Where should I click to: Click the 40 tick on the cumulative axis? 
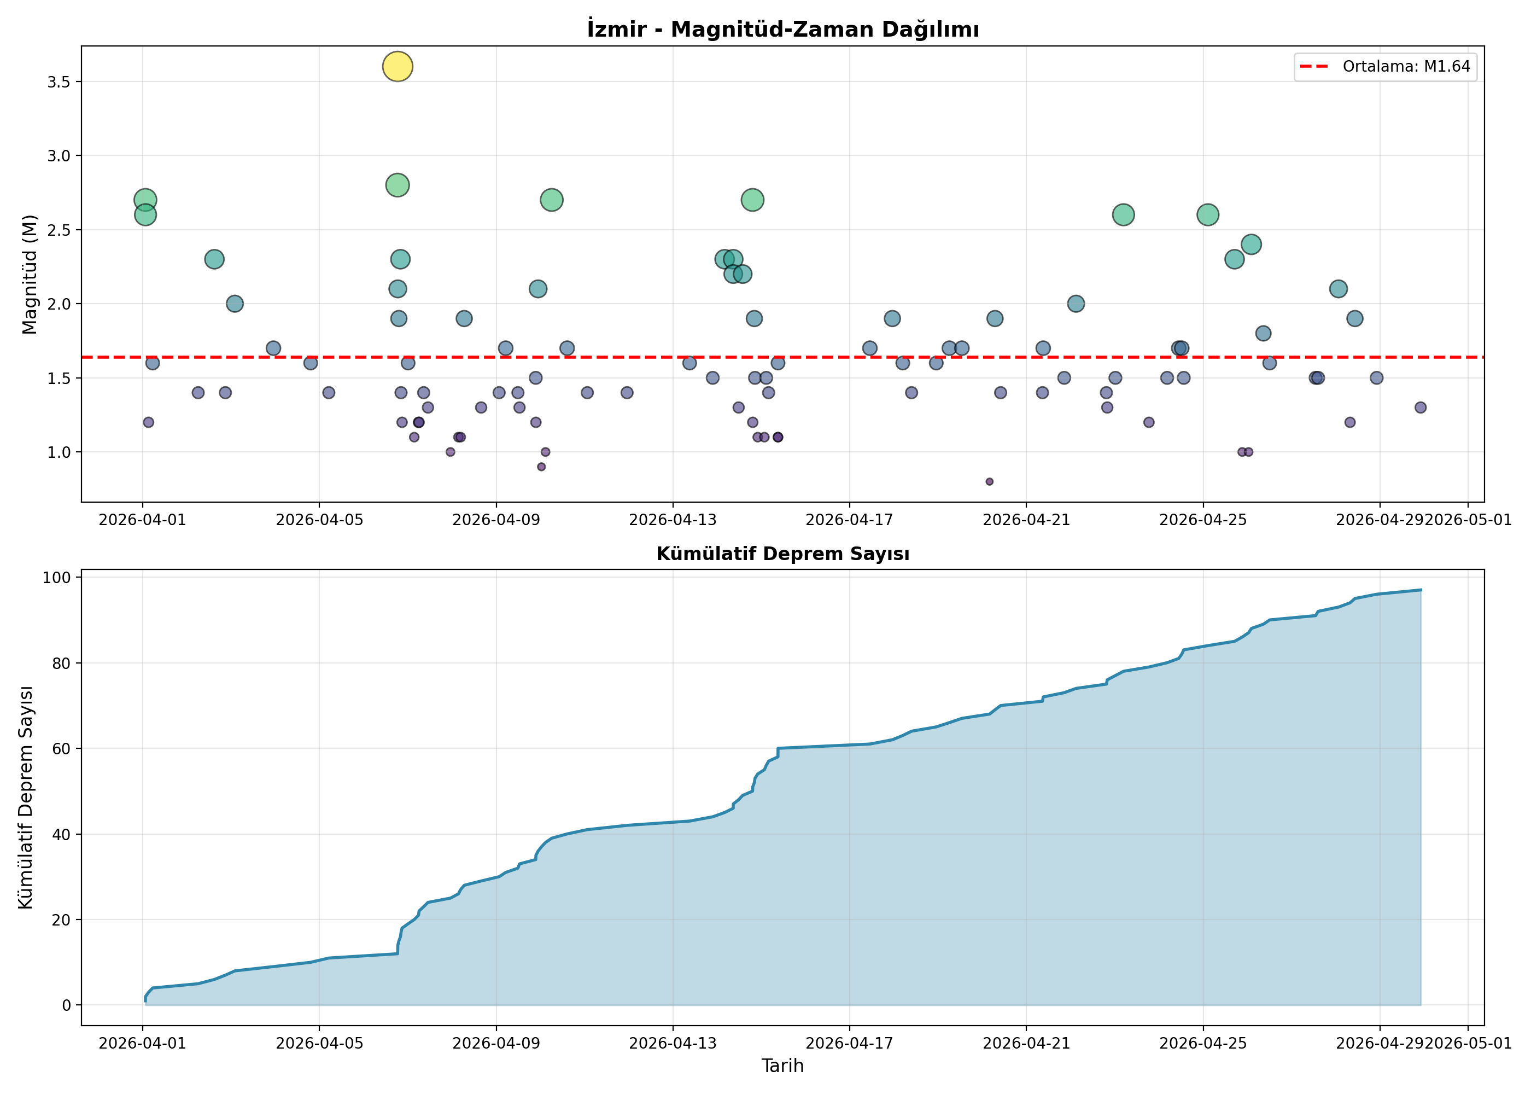tap(62, 834)
